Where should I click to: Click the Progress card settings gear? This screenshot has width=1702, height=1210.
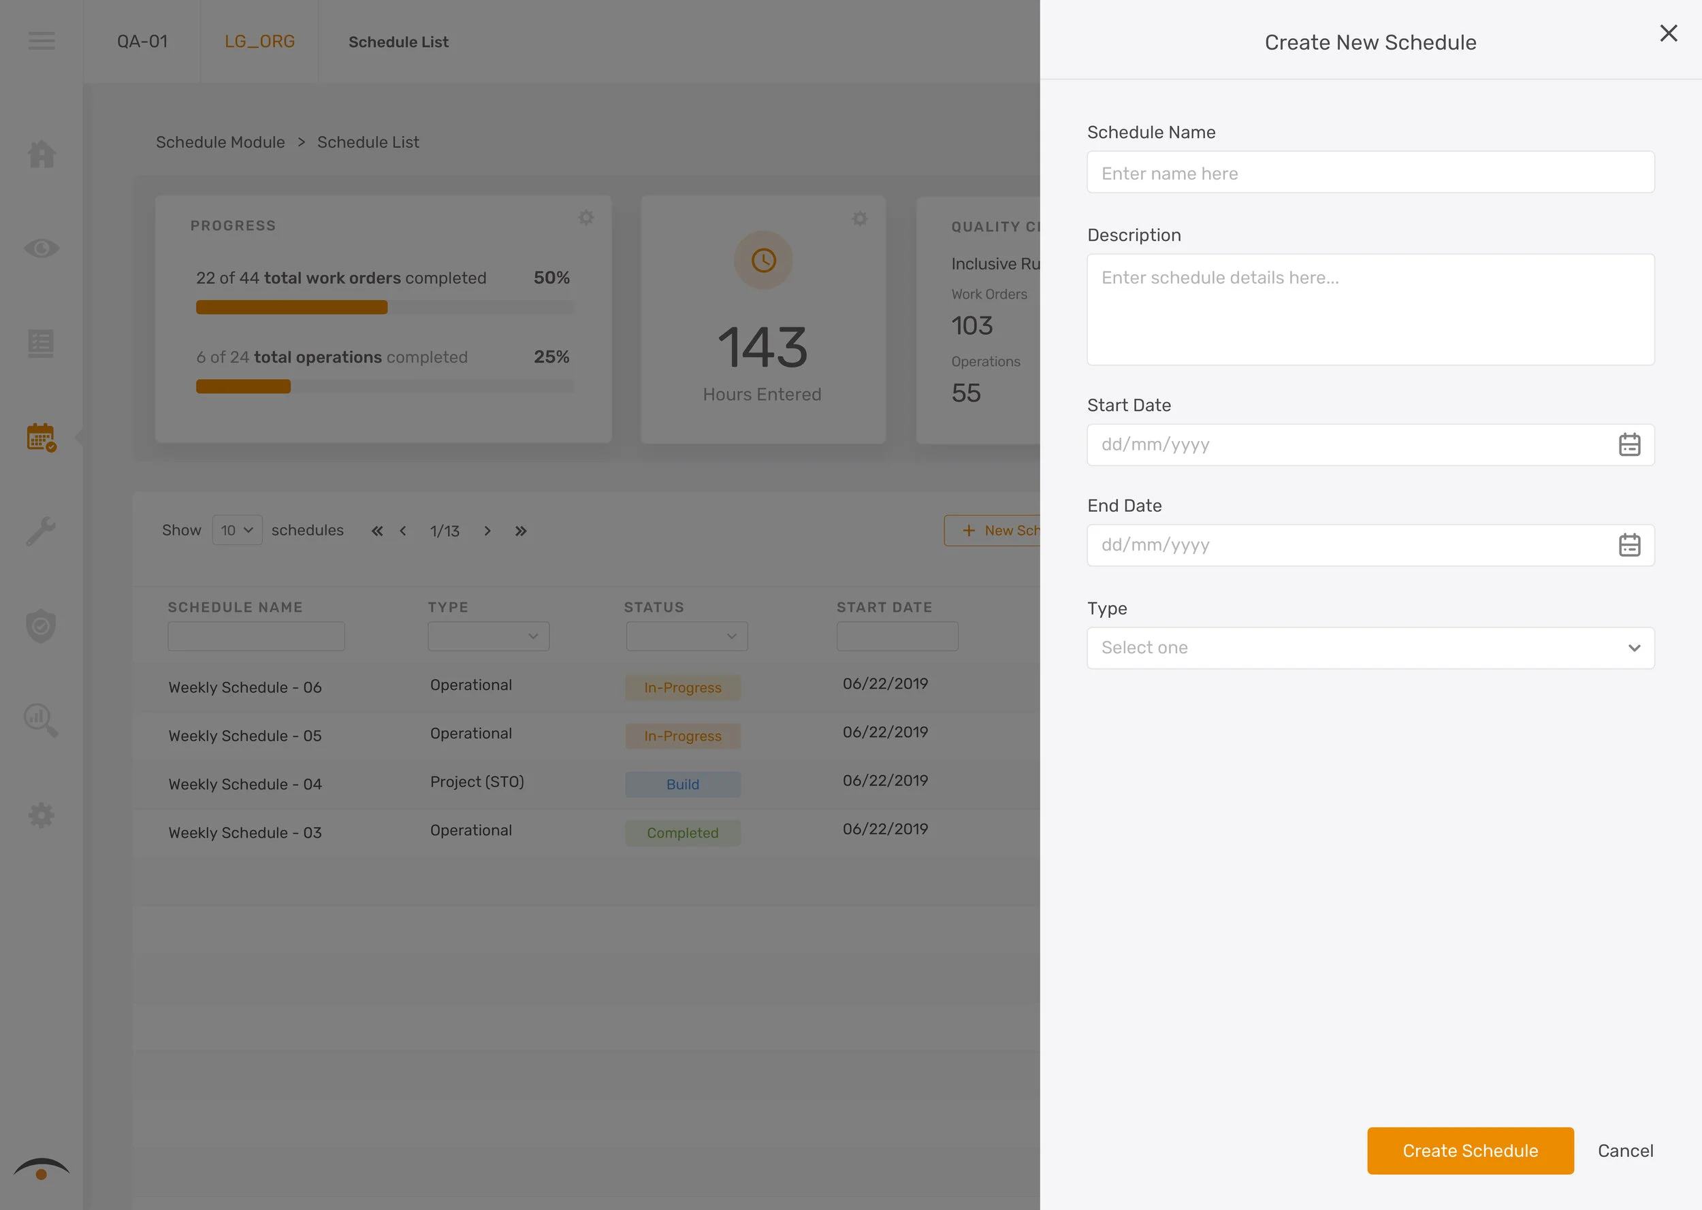[586, 218]
